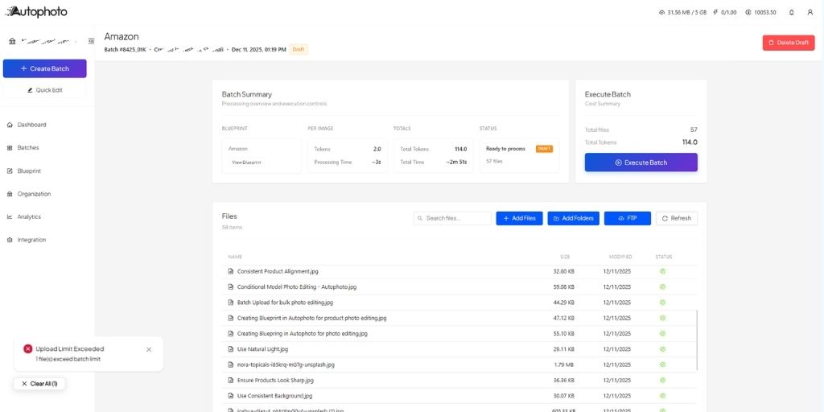Click the orange DRAFT status badge
Image resolution: width=824 pixels, height=412 pixels.
tap(545, 149)
